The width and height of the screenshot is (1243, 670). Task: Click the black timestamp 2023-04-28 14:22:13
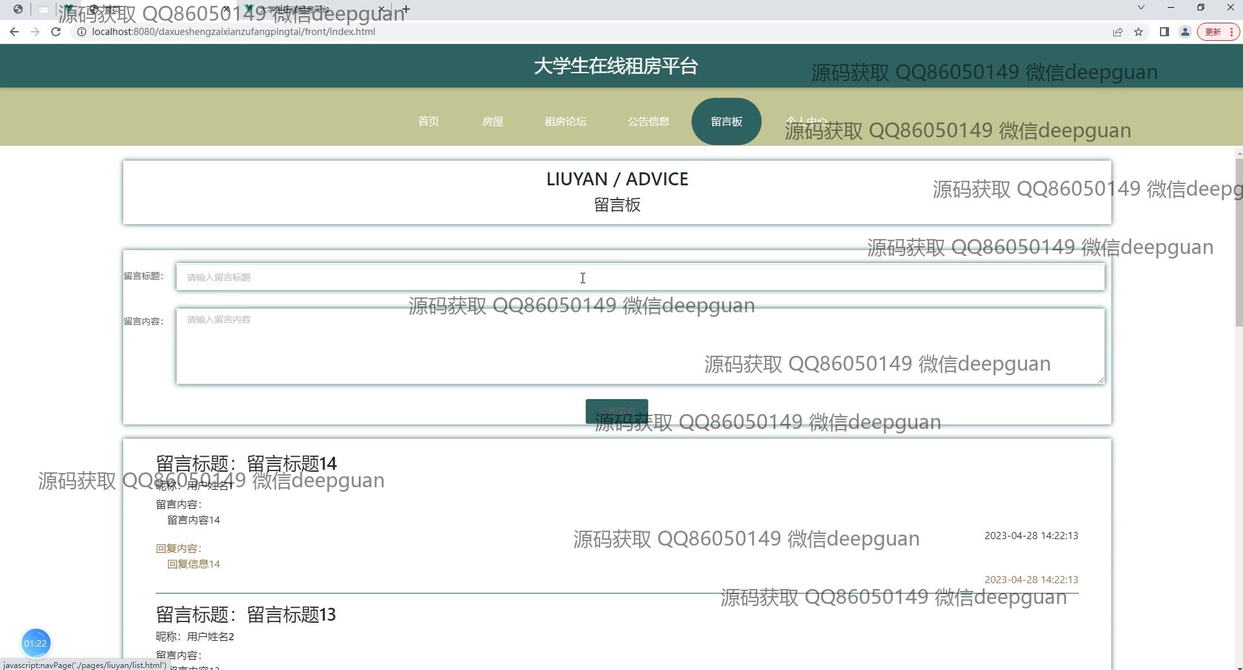pyautogui.click(x=1032, y=536)
